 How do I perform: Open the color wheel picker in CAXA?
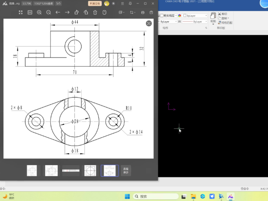(x=179, y=15)
